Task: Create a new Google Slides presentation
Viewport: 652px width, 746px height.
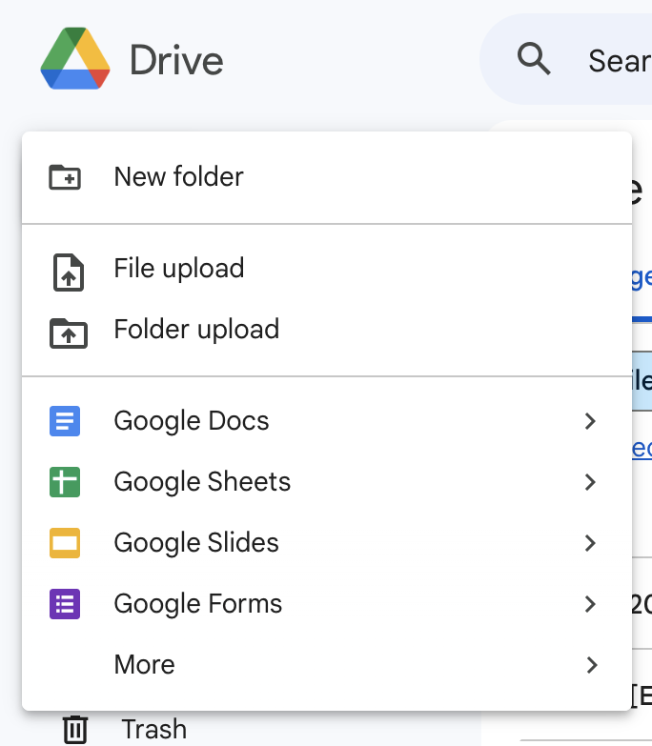Action: [x=326, y=543]
